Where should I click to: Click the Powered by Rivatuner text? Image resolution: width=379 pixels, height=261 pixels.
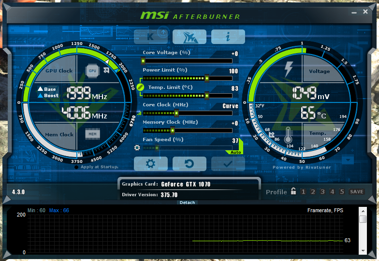click(x=302, y=167)
